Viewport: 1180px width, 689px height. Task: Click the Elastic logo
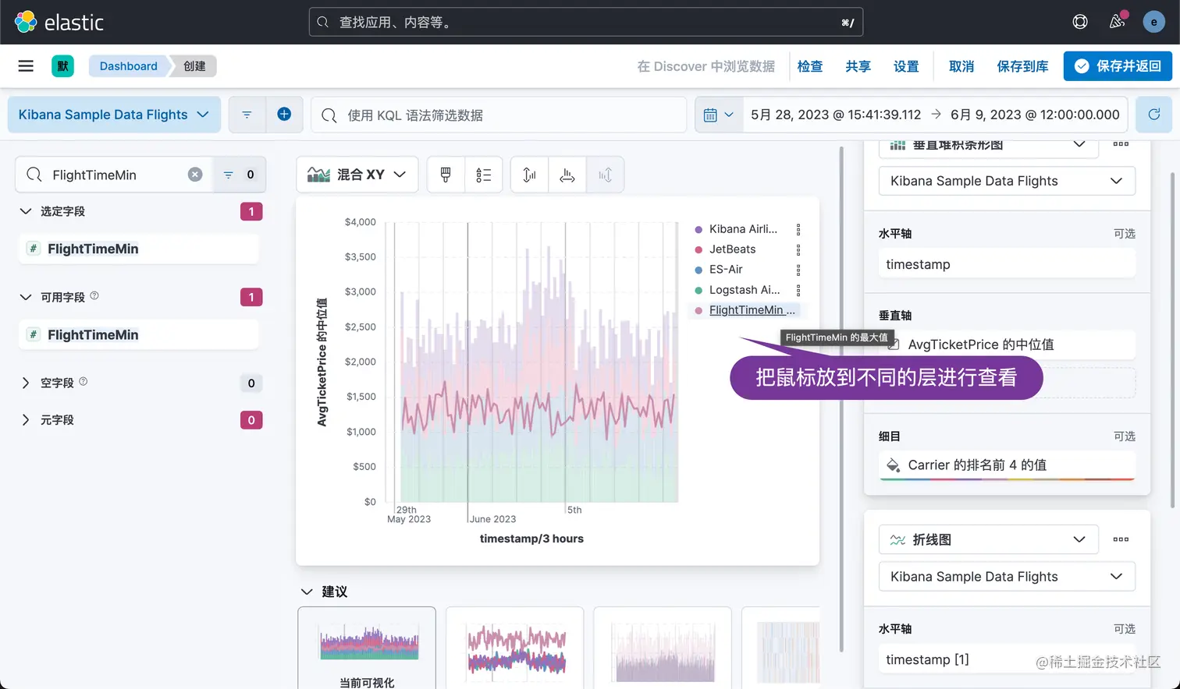pyautogui.click(x=59, y=22)
